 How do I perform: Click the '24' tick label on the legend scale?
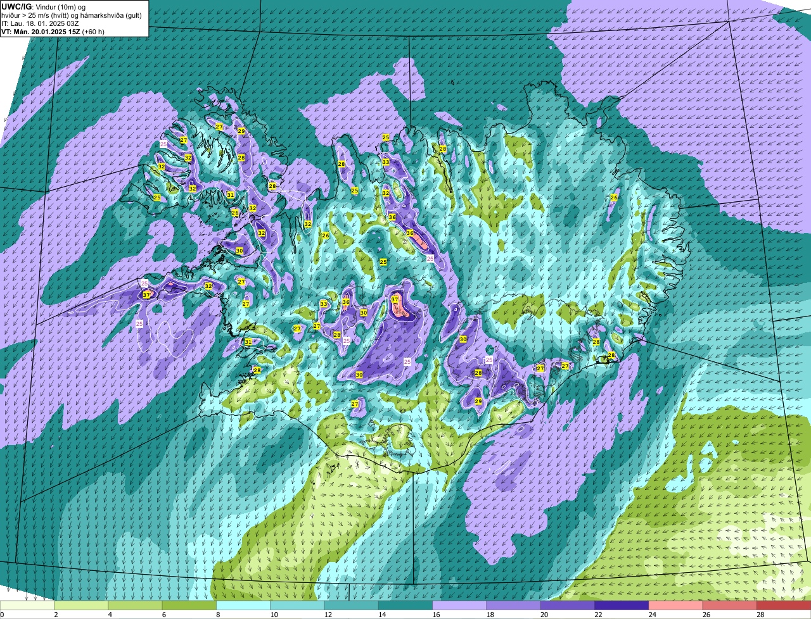(x=651, y=615)
